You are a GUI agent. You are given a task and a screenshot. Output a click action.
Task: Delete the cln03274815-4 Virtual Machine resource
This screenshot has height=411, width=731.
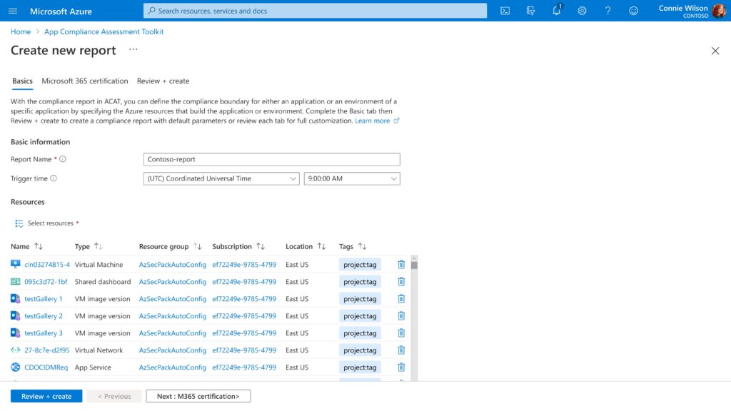click(x=400, y=264)
